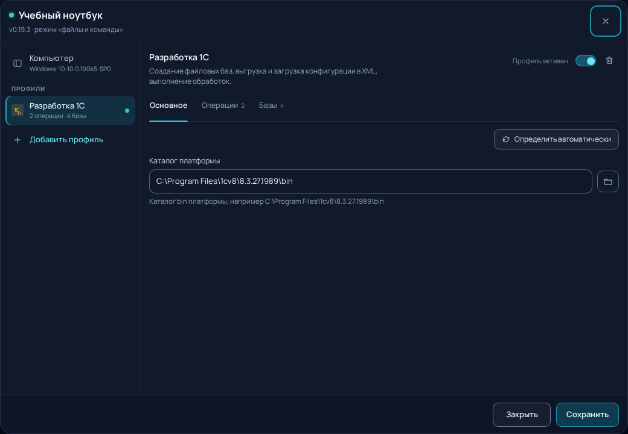Image resolution: width=628 pixels, height=434 pixels.
Task: Toggle the "Профиль активен" switch
Action: point(586,61)
